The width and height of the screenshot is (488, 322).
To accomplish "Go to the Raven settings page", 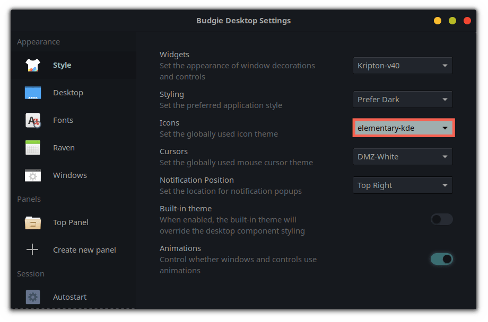I will 64,148.
